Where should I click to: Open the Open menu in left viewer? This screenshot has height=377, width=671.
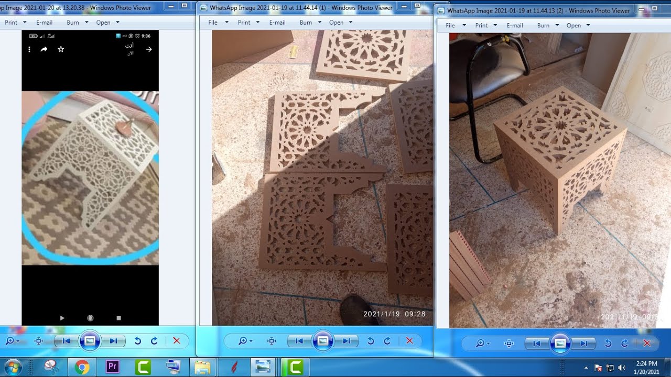tap(107, 23)
